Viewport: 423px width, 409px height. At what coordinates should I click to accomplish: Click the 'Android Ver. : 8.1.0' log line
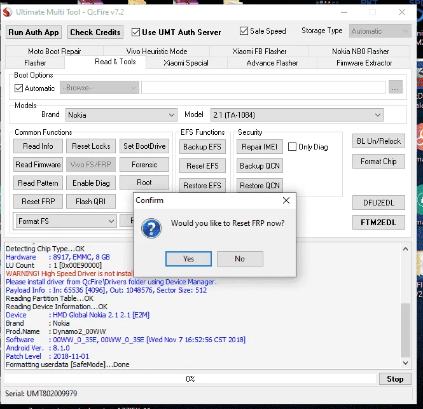[38, 348]
